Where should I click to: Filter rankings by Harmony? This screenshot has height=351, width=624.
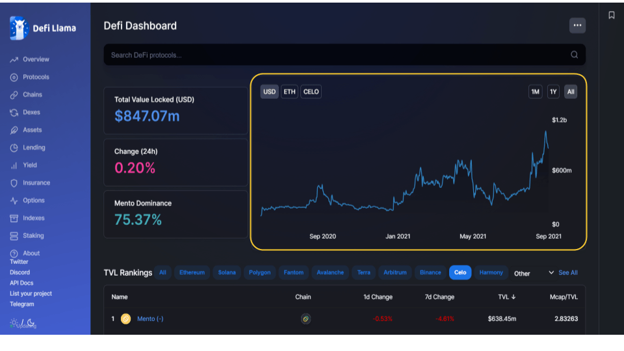coord(491,272)
